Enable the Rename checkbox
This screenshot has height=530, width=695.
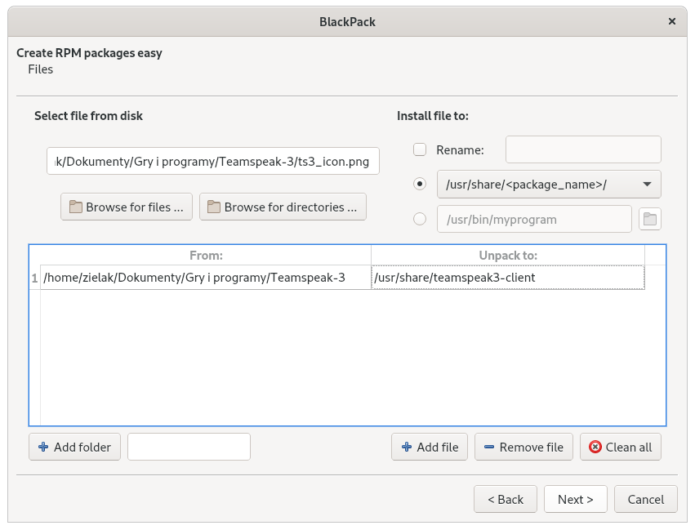point(420,149)
